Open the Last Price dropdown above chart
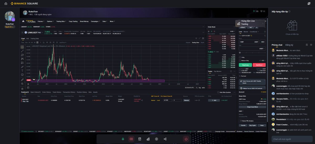This screenshot has width=315, height=144. (x=63, y=42)
